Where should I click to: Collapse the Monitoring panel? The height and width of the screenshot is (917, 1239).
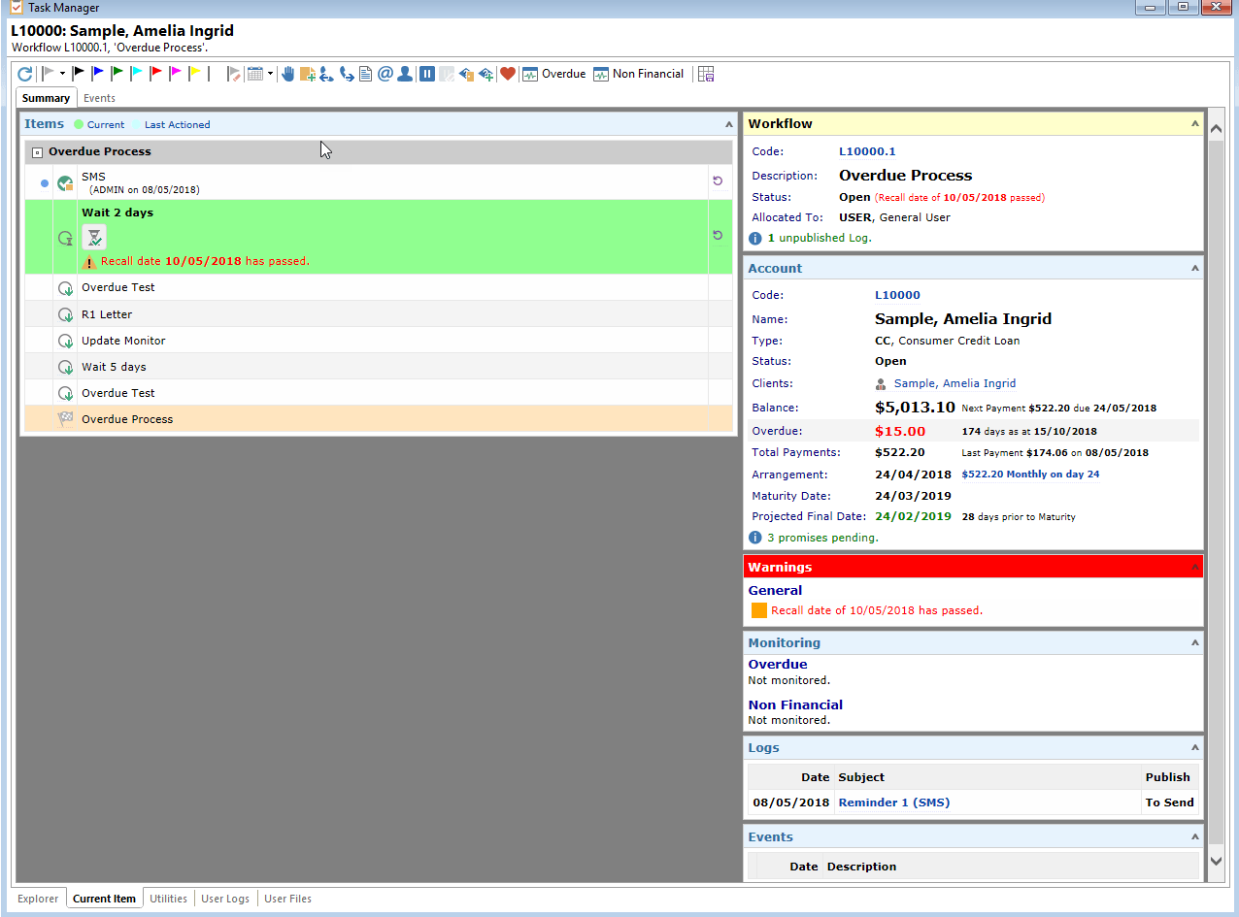click(x=1195, y=643)
